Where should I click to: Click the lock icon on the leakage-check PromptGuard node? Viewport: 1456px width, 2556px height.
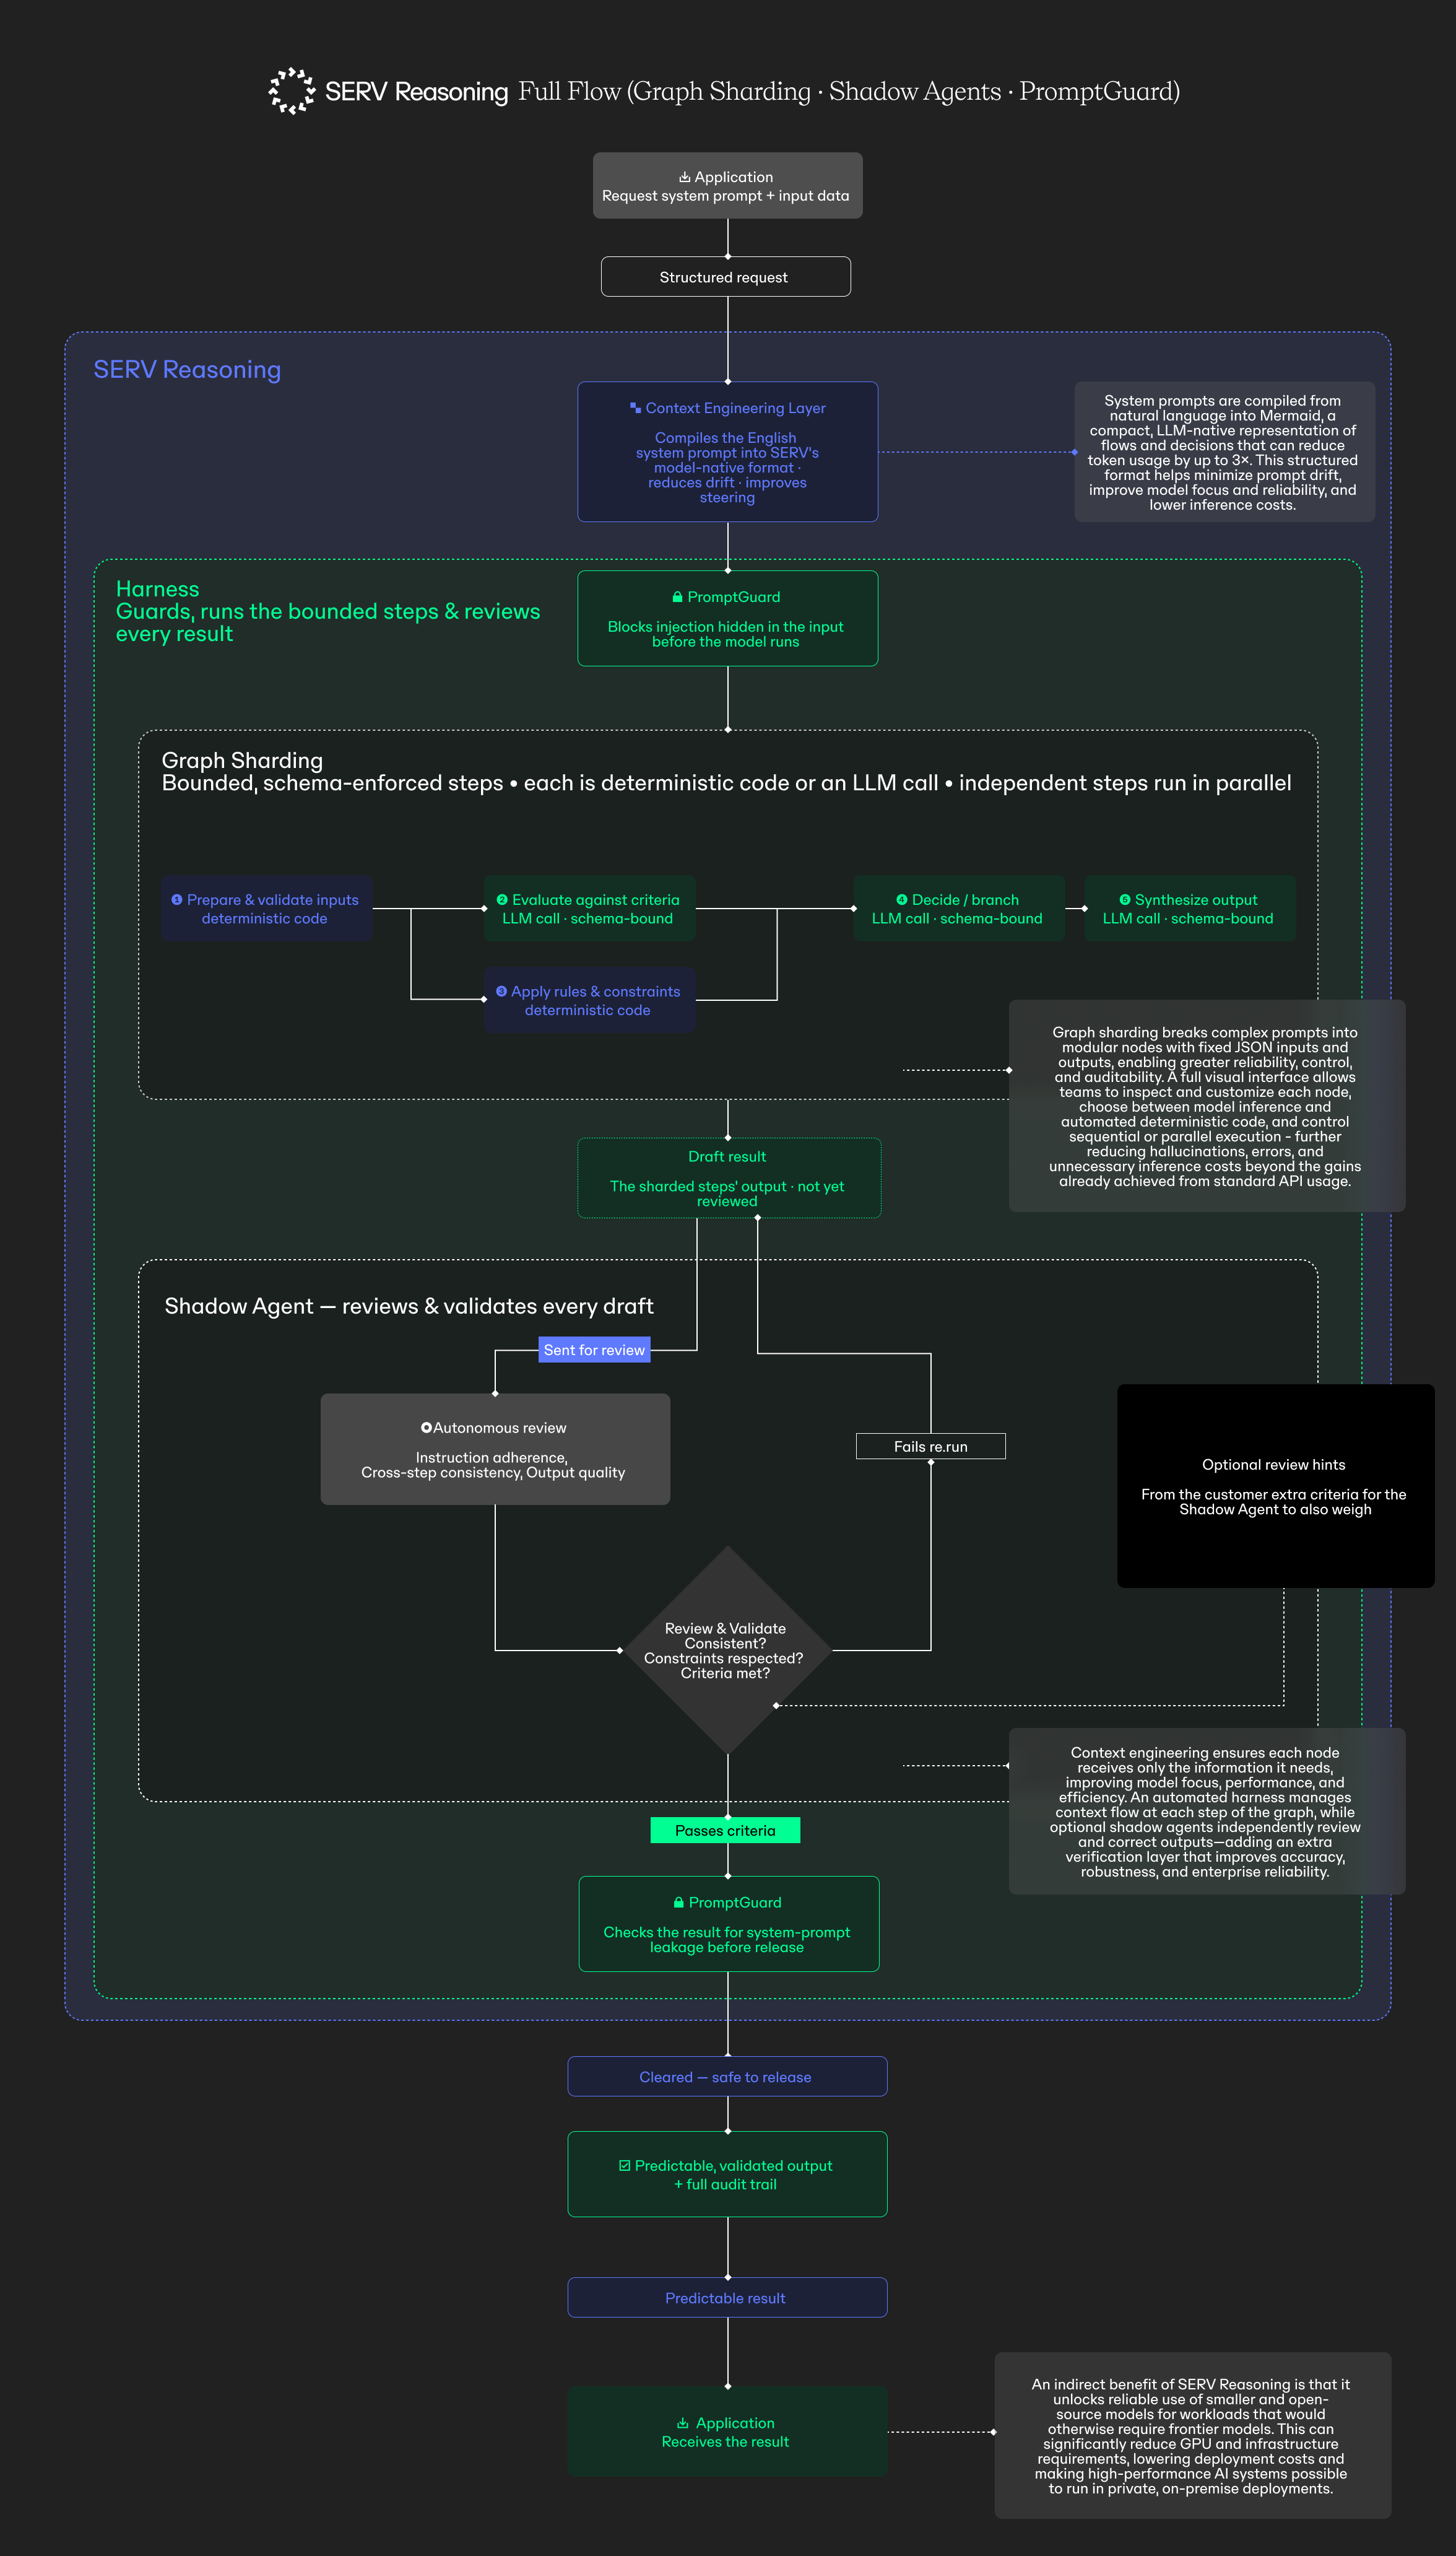(679, 1903)
